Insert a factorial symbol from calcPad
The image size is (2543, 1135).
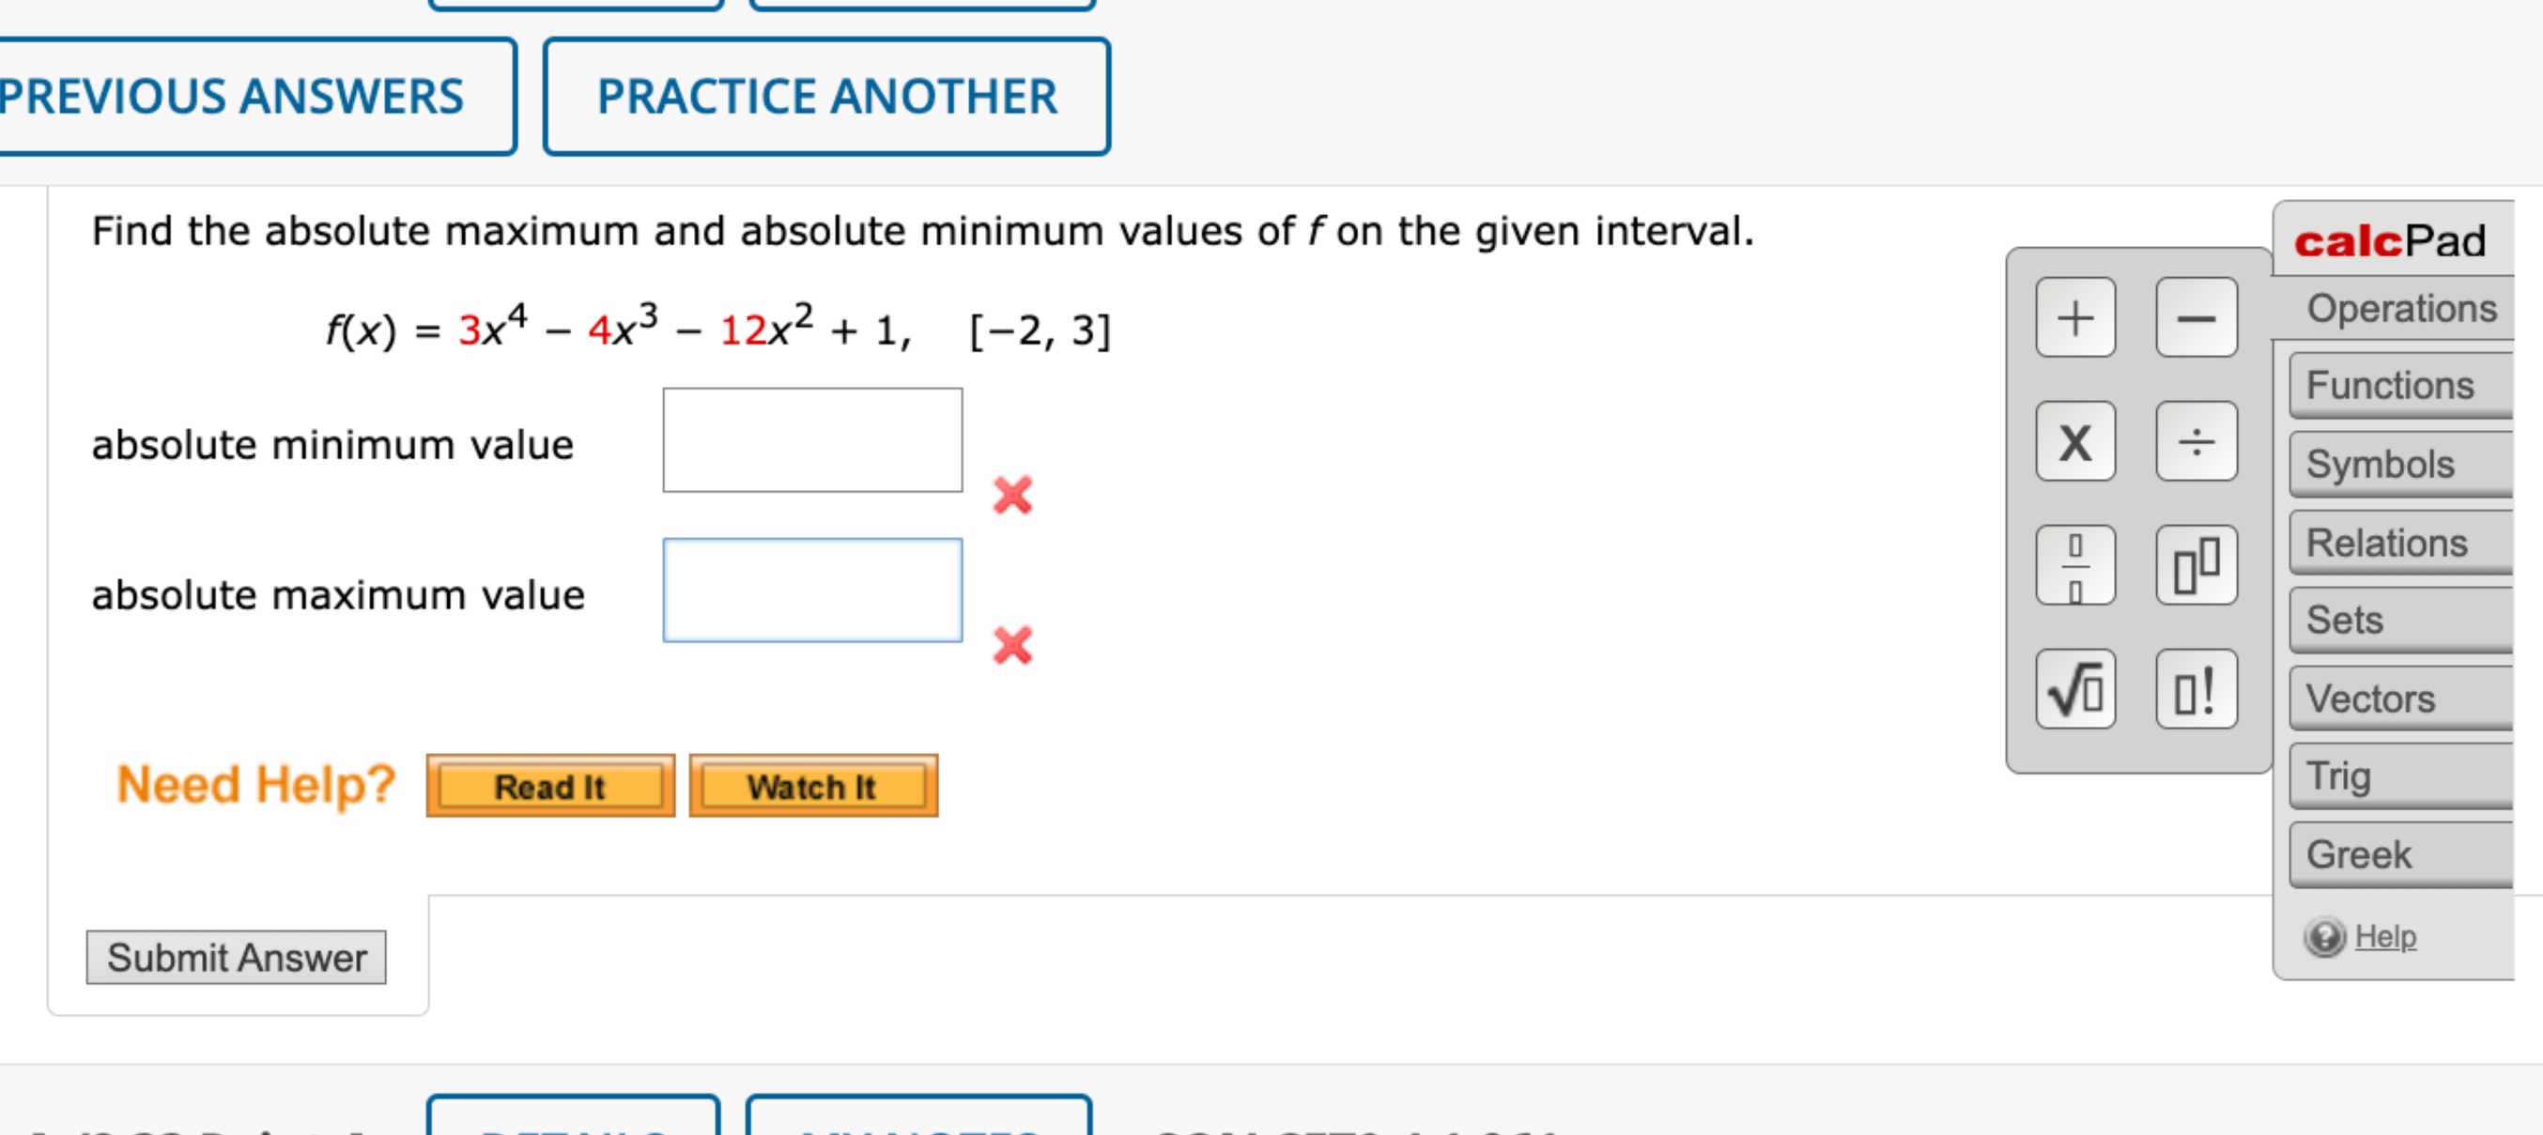coord(2197,691)
